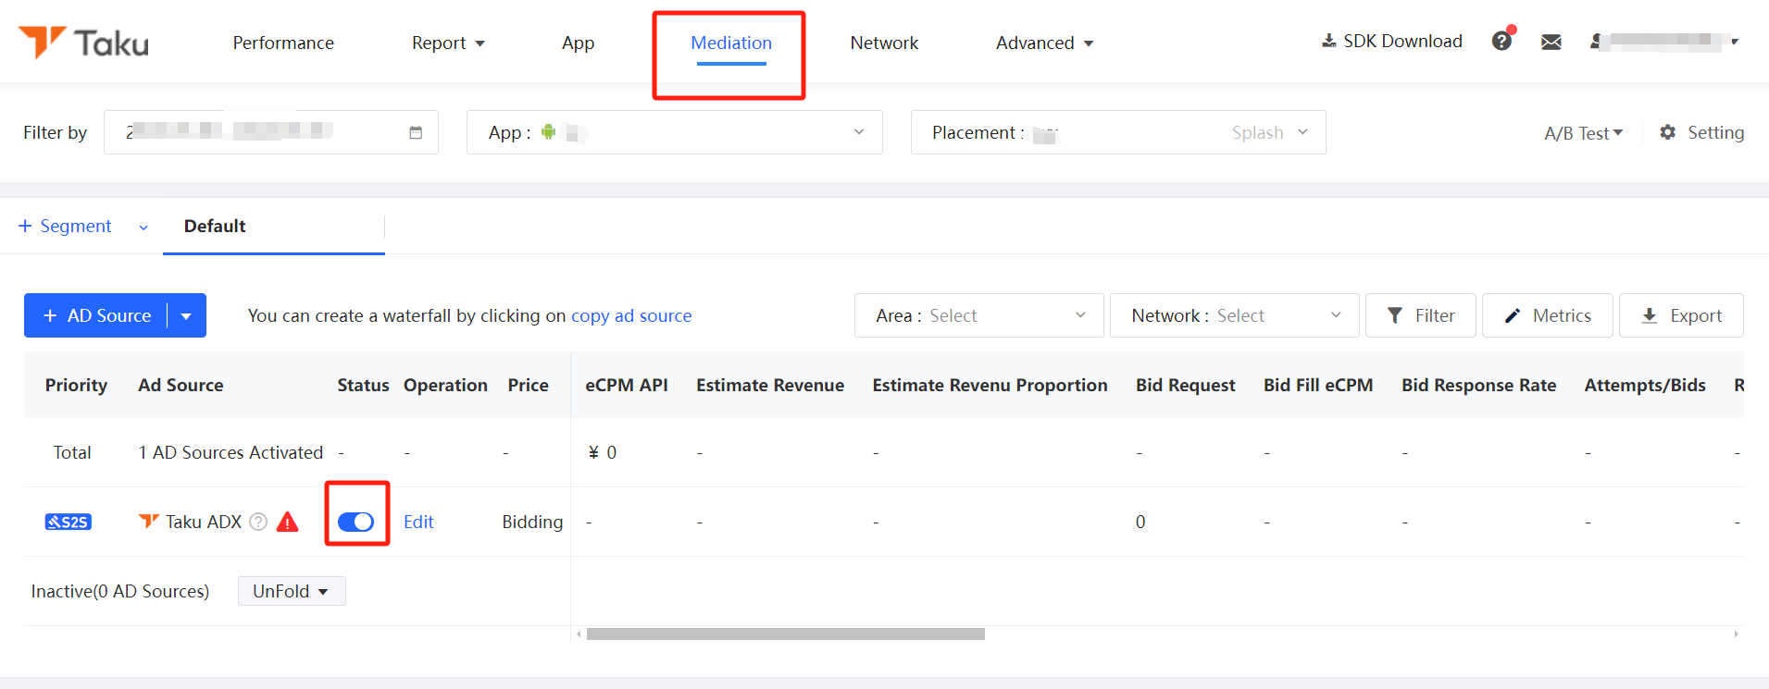Click the Taku logo

83,43
